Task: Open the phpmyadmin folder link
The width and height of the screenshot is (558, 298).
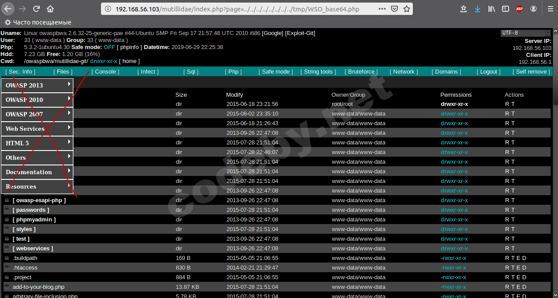Action: click(x=34, y=220)
